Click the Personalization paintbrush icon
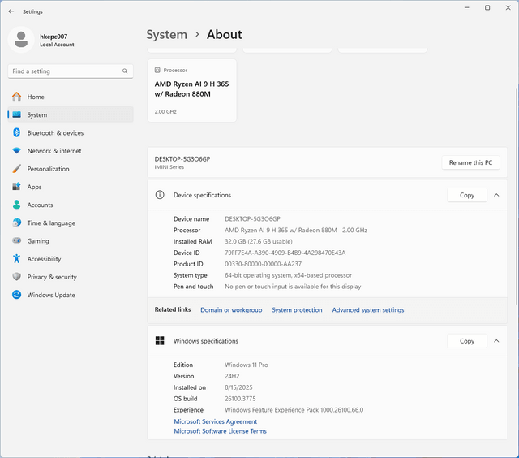Image resolution: width=519 pixels, height=458 pixels. click(x=16, y=169)
